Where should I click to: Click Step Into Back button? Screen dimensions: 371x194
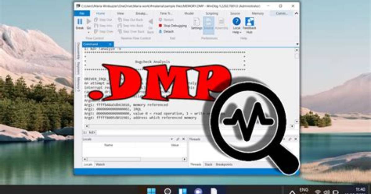[130, 25]
